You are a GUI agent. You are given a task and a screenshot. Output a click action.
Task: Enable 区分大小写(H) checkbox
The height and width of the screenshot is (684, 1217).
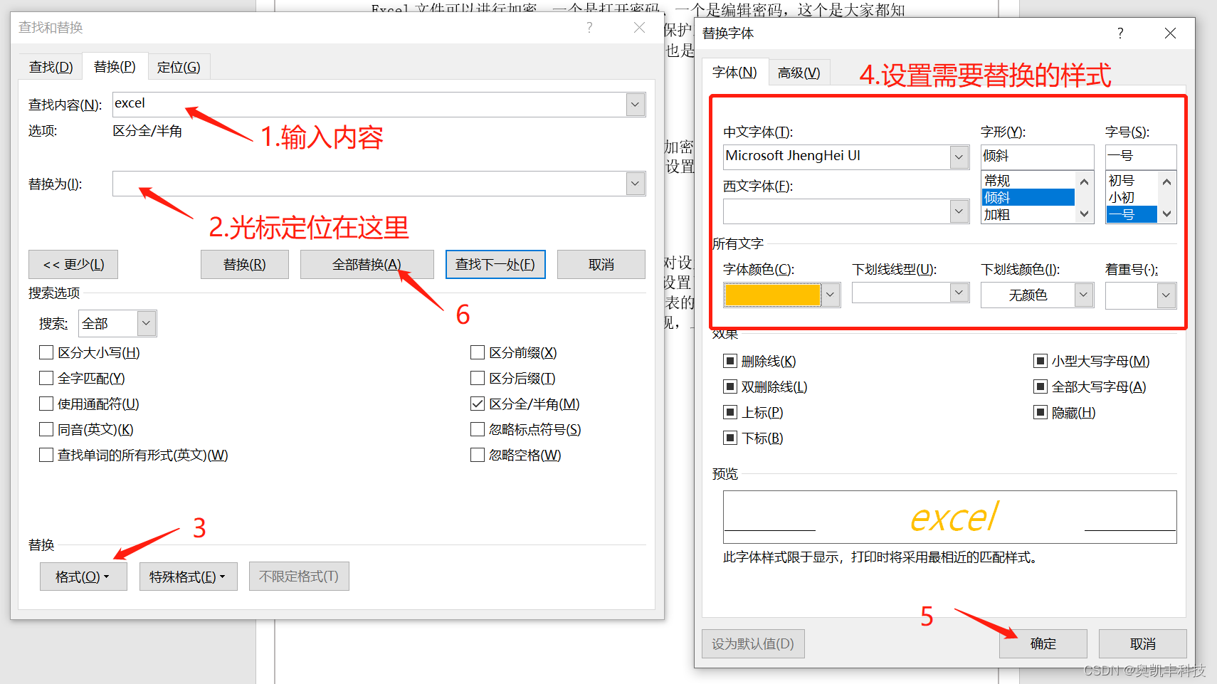coord(46,352)
